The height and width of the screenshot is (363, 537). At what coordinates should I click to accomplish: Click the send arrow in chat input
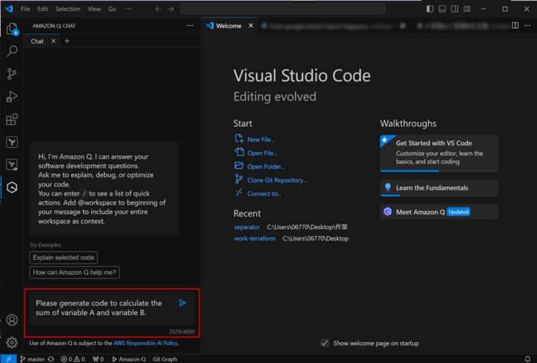click(x=182, y=303)
